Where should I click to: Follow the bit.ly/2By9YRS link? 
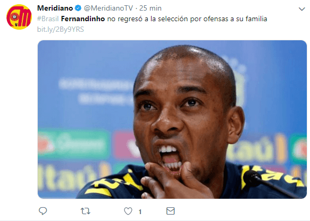click(61, 29)
